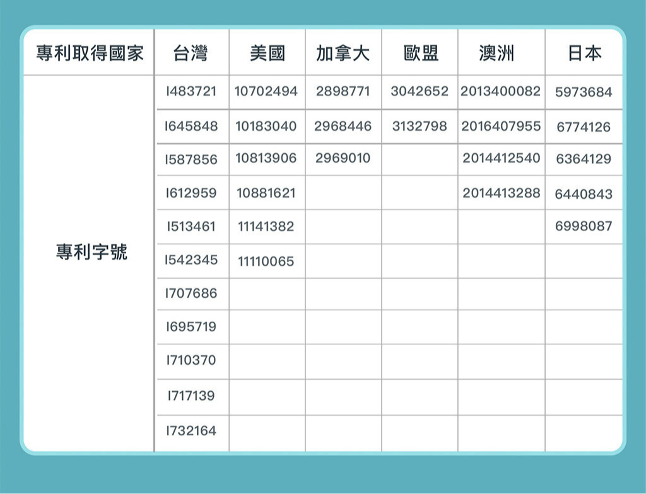Click Japan patent number 6364129
Screen dimensions: 646x494
coord(584,159)
